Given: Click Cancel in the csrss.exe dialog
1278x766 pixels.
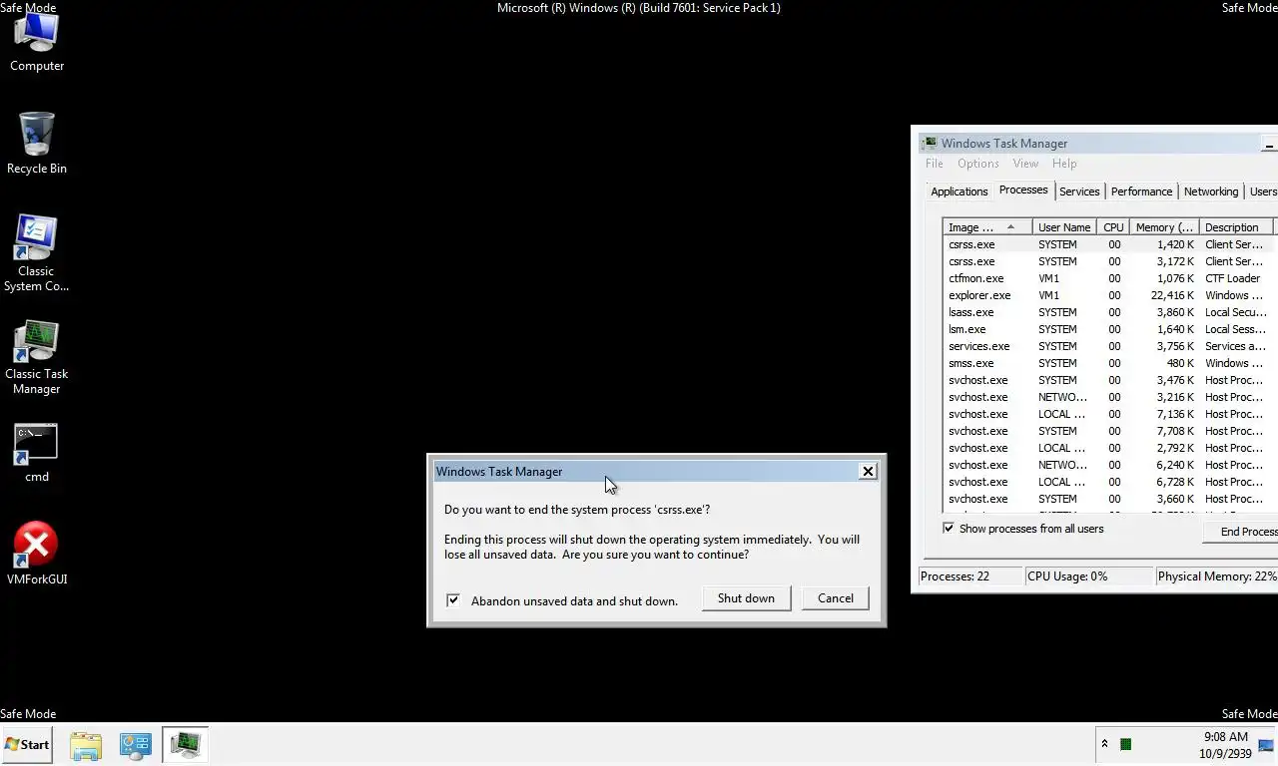Looking at the screenshot, I should pos(835,598).
